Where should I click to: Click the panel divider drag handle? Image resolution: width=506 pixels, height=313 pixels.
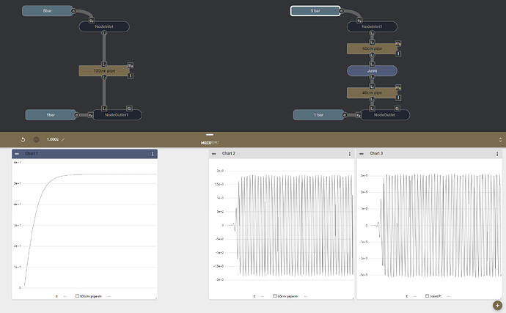point(209,134)
